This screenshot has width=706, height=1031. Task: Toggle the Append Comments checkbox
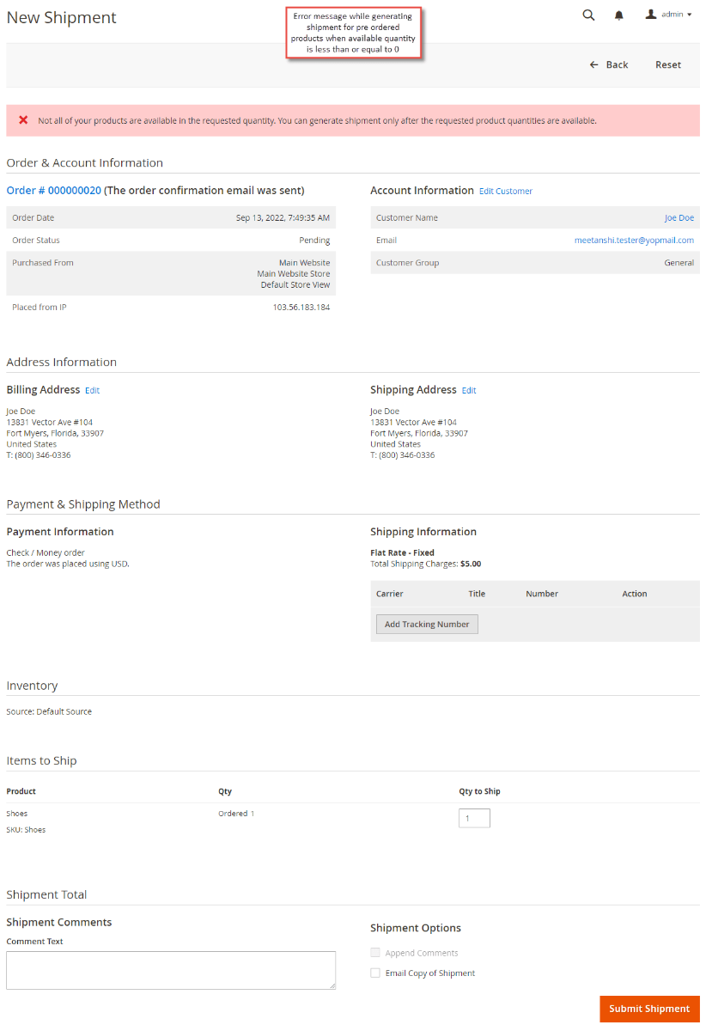click(375, 952)
